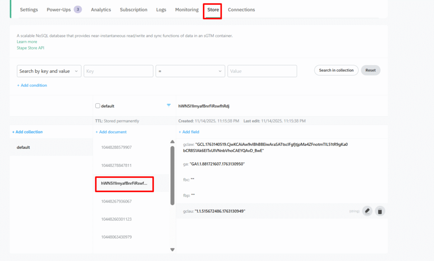
Task: Open the equals operator dropdown
Action: point(190,71)
